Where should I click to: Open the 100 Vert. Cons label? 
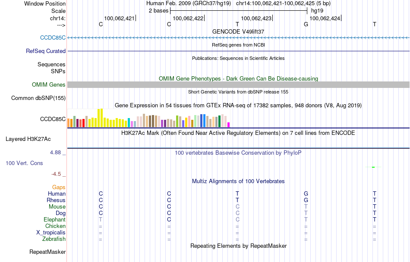click(24, 163)
